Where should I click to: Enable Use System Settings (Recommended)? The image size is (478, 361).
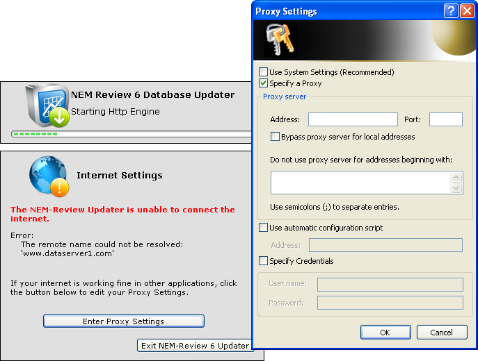point(263,72)
